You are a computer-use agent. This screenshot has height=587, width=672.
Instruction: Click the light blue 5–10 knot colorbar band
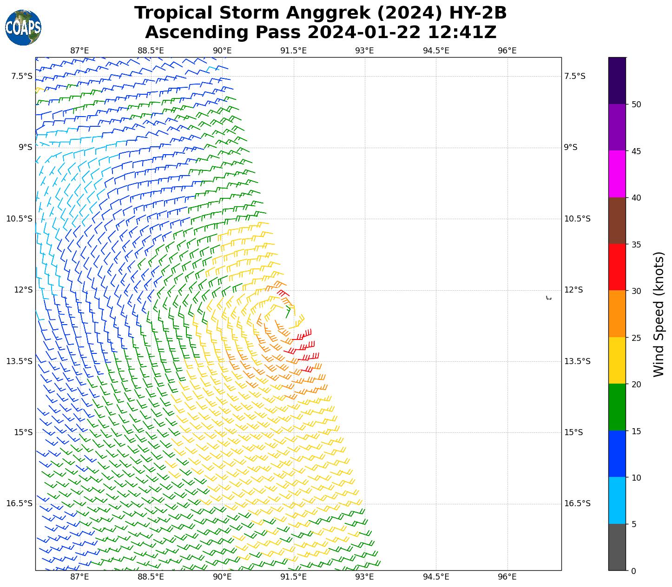tap(617, 501)
